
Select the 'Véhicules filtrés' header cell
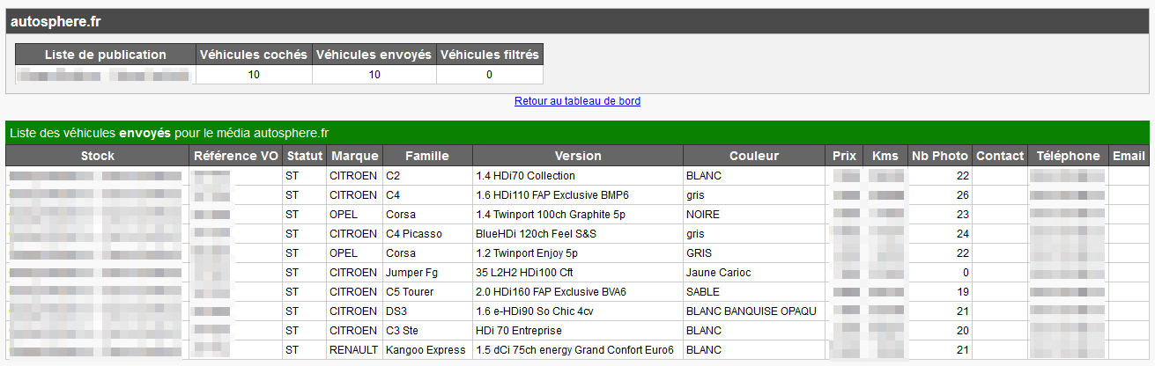click(x=489, y=55)
